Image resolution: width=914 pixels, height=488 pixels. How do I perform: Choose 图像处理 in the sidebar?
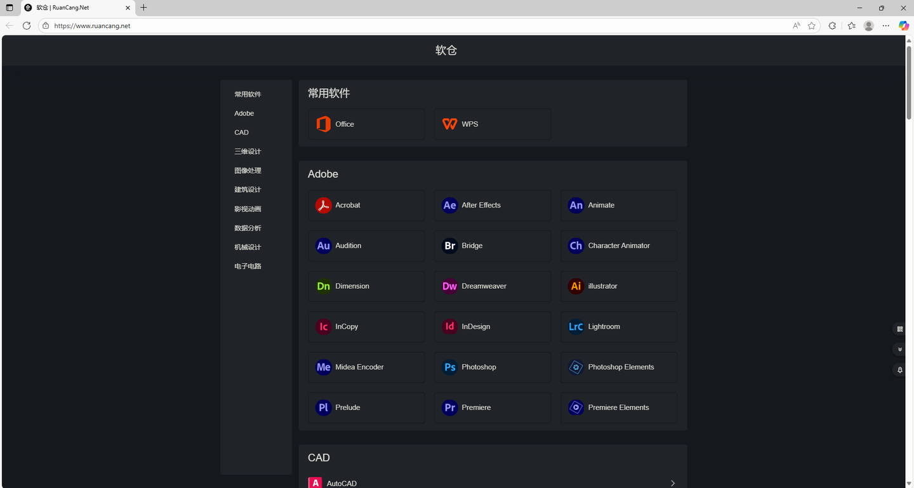pyautogui.click(x=248, y=171)
